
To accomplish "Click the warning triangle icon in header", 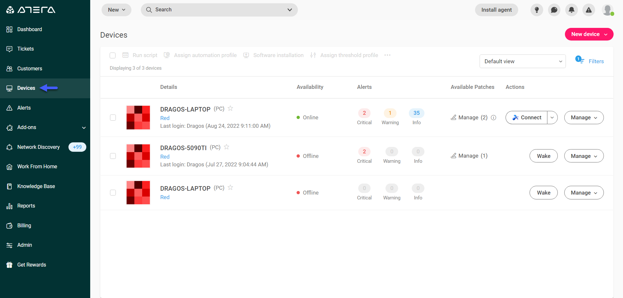I will point(589,10).
